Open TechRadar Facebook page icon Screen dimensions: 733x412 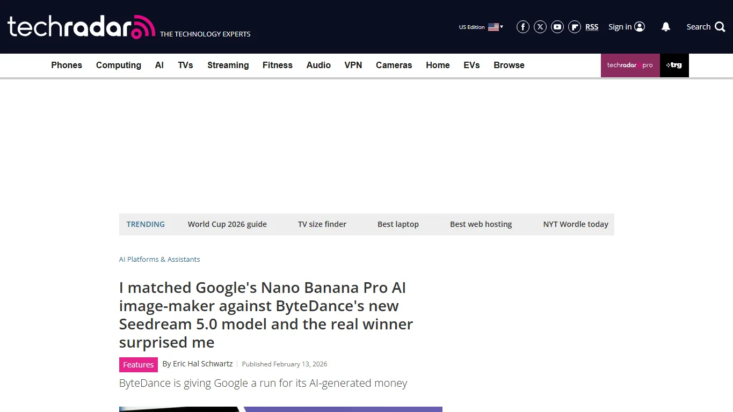[x=523, y=27]
